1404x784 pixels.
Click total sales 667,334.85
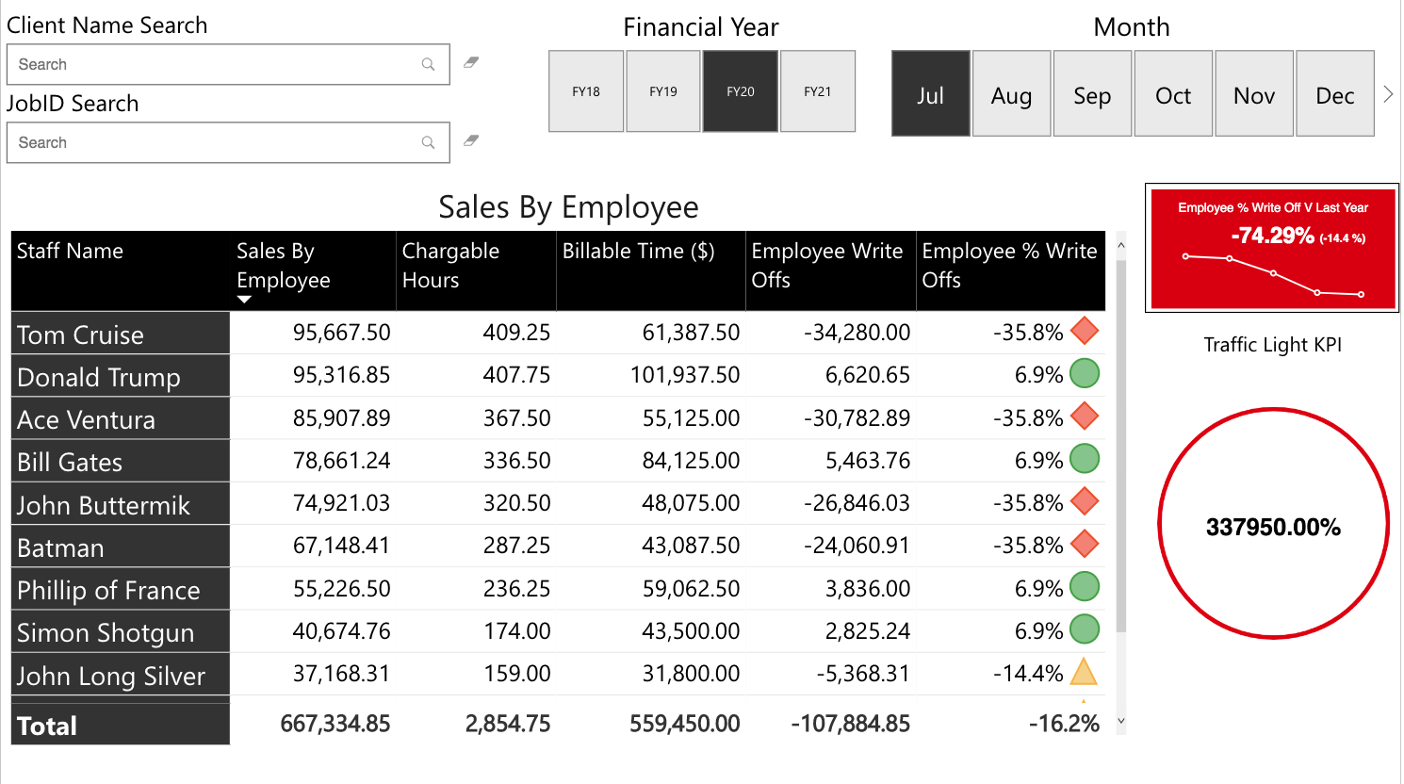tap(335, 723)
